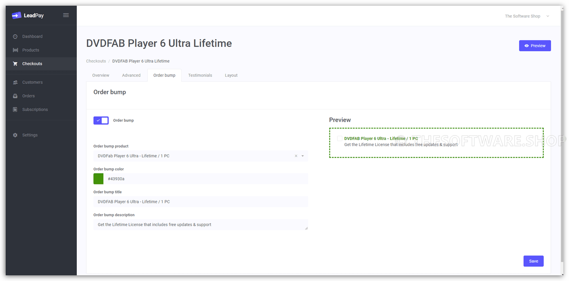Image resolution: width=569 pixels, height=281 pixels.
Task: Open the Order bump product select box
Action: pyautogui.click(x=201, y=156)
